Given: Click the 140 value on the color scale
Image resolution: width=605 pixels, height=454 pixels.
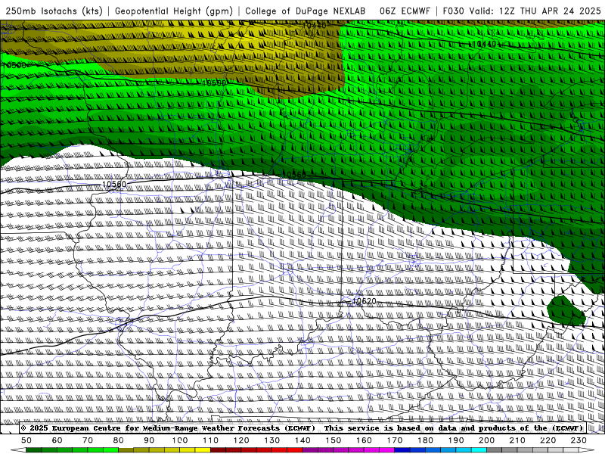Looking at the screenshot, I should pyautogui.click(x=302, y=440).
